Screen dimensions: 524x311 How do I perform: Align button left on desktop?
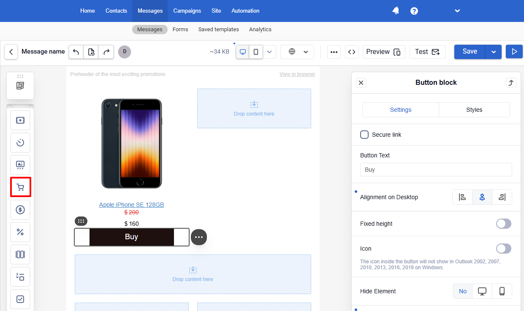click(462, 197)
